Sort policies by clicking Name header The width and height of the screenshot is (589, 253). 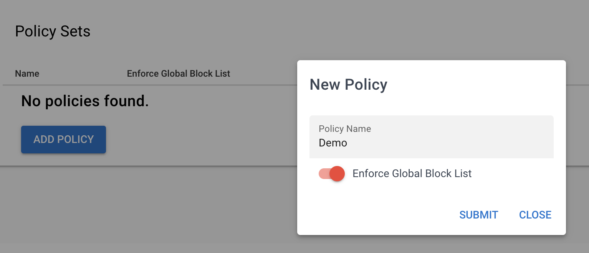(27, 73)
